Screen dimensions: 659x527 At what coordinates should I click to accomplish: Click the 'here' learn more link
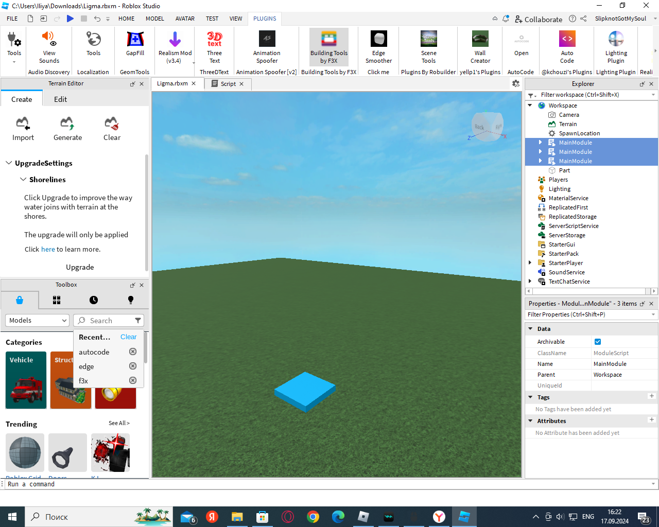(x=48, y=249)
